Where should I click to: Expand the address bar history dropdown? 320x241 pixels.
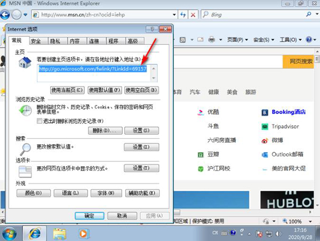174,15
